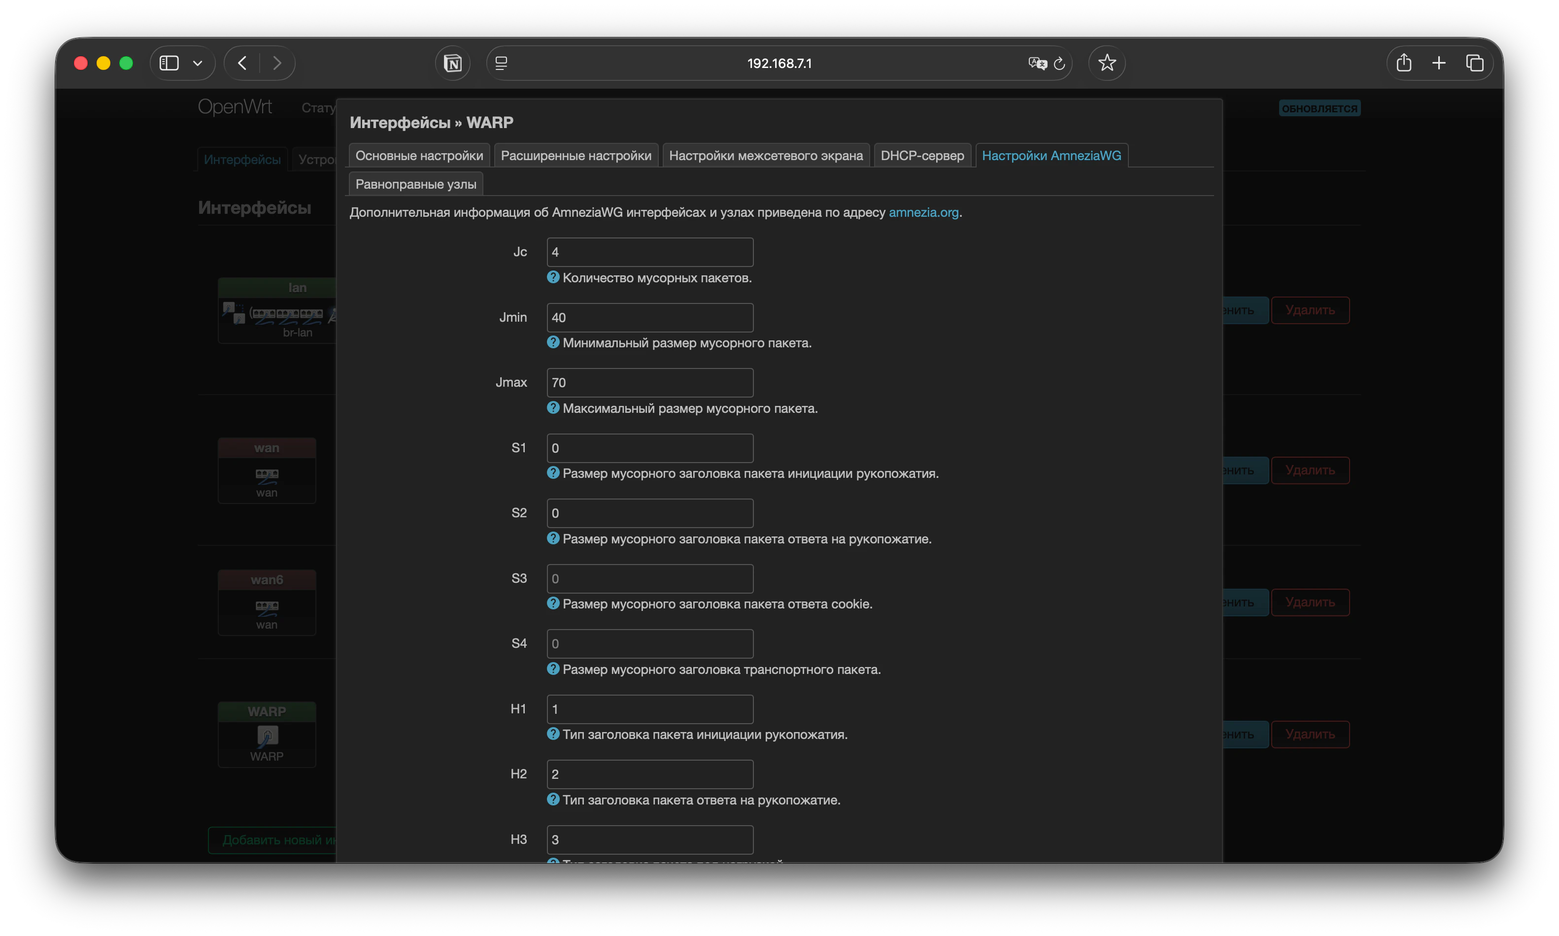Click the help icon beside Jmax description
This screenshot has height=936, width=1559.
pos(553,407)
